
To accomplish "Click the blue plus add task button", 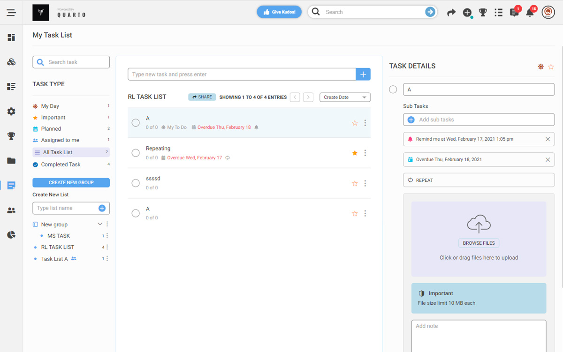I will (363, 74).
